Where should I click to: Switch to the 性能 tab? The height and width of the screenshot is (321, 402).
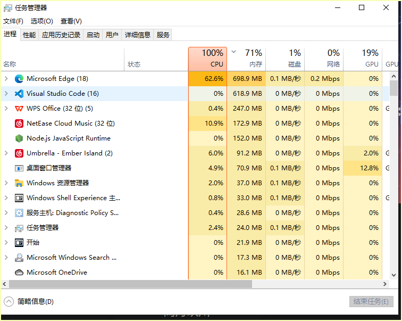29,35
